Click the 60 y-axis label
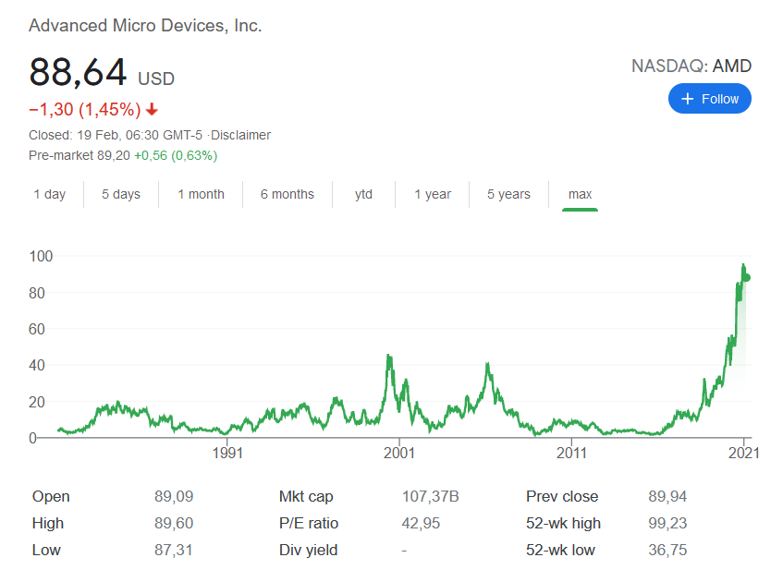The height and width of the screenshot is (582, 783). tap(36, 329)
